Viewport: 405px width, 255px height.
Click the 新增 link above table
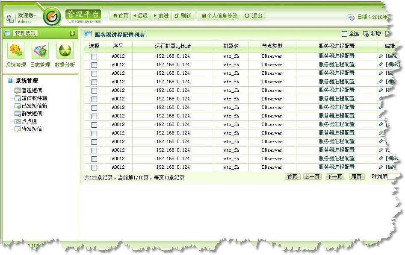point(375,34)
